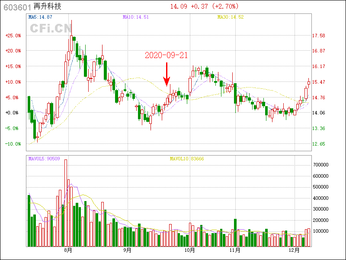This screenshot has width=346, height=260.
Task: Click the MAVOL10:83666 volume label
Action: (186, 158)
